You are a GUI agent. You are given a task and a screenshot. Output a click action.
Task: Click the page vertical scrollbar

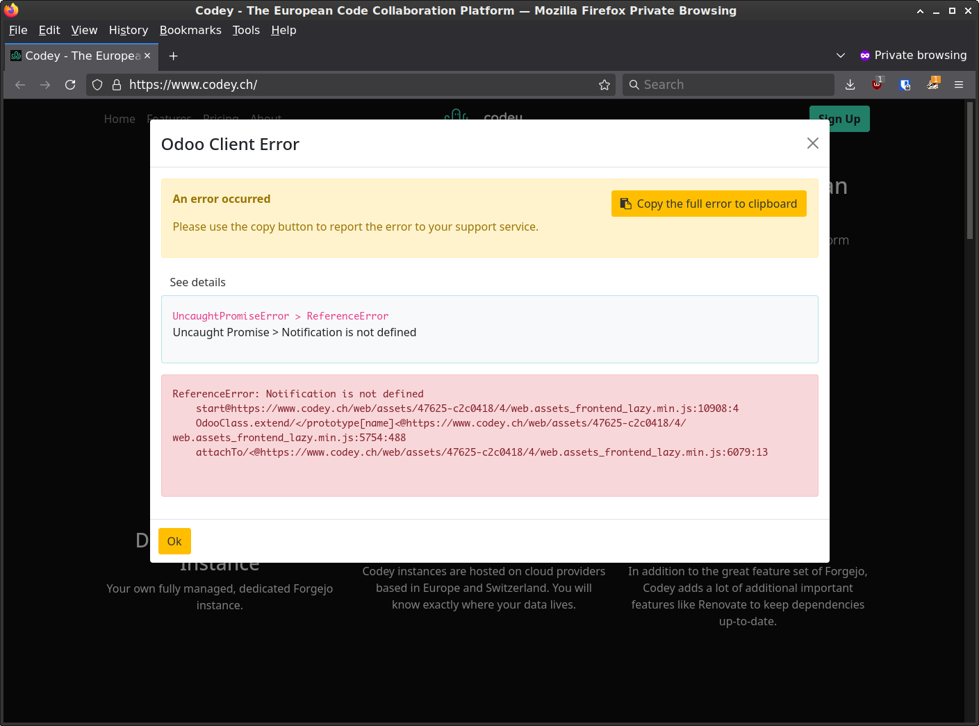(970, 171)
